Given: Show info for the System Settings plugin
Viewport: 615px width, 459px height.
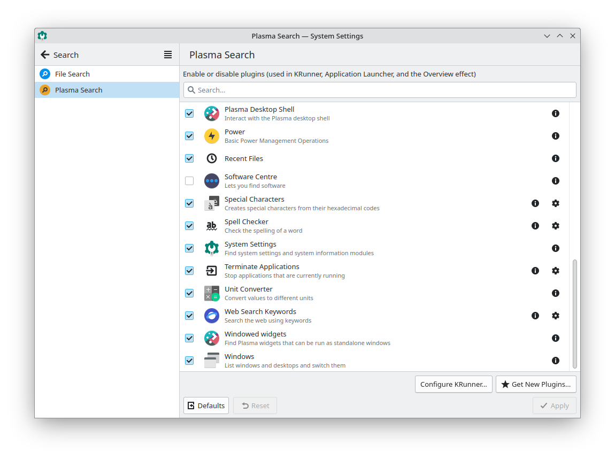Looking at the screenshot, I should tap(556, 248).
